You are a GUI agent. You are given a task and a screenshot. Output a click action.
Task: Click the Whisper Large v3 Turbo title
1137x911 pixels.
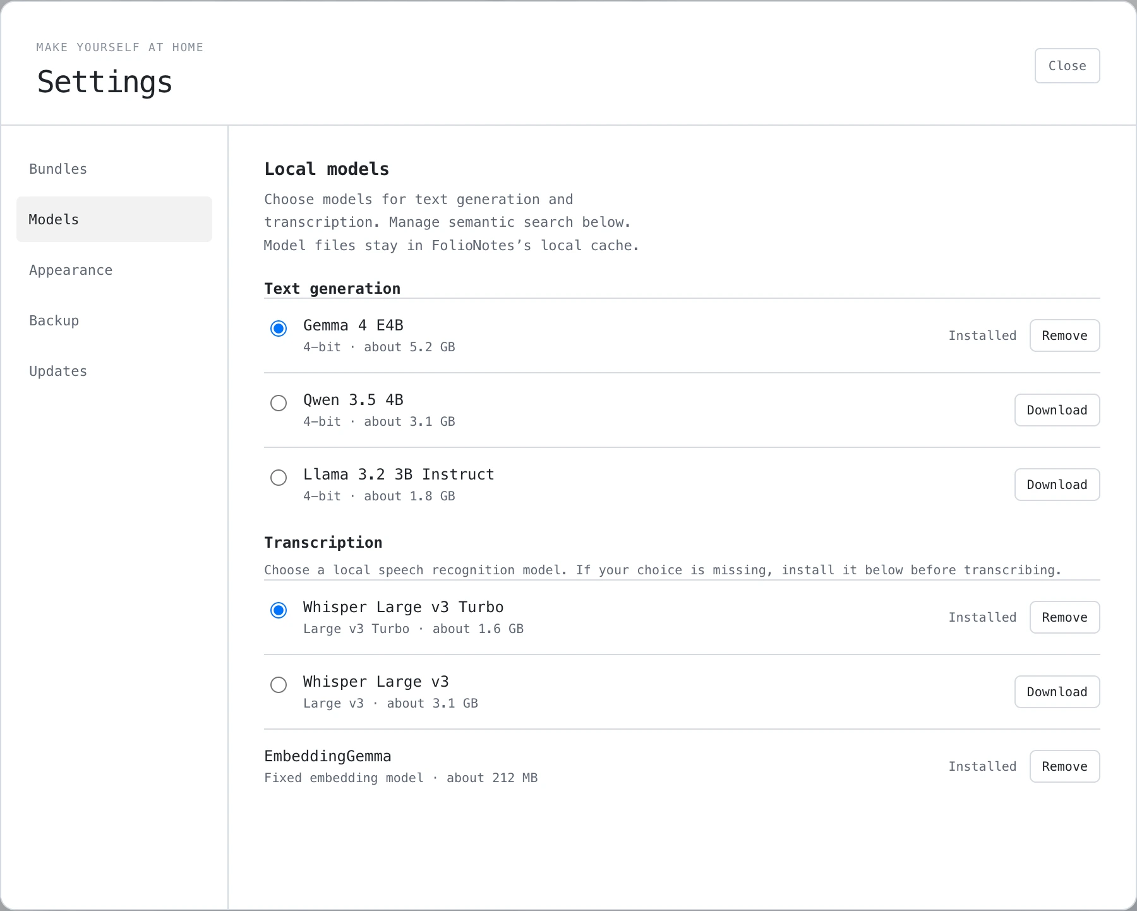point(403,607)
